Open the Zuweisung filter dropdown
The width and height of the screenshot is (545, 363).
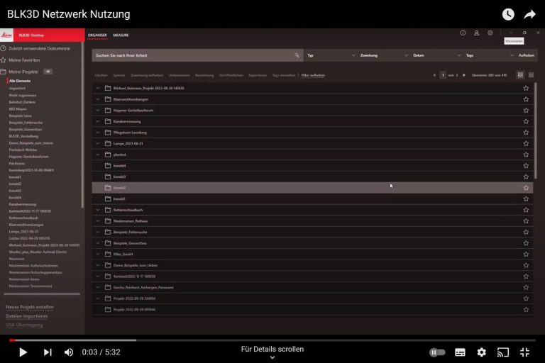point(384,55)
